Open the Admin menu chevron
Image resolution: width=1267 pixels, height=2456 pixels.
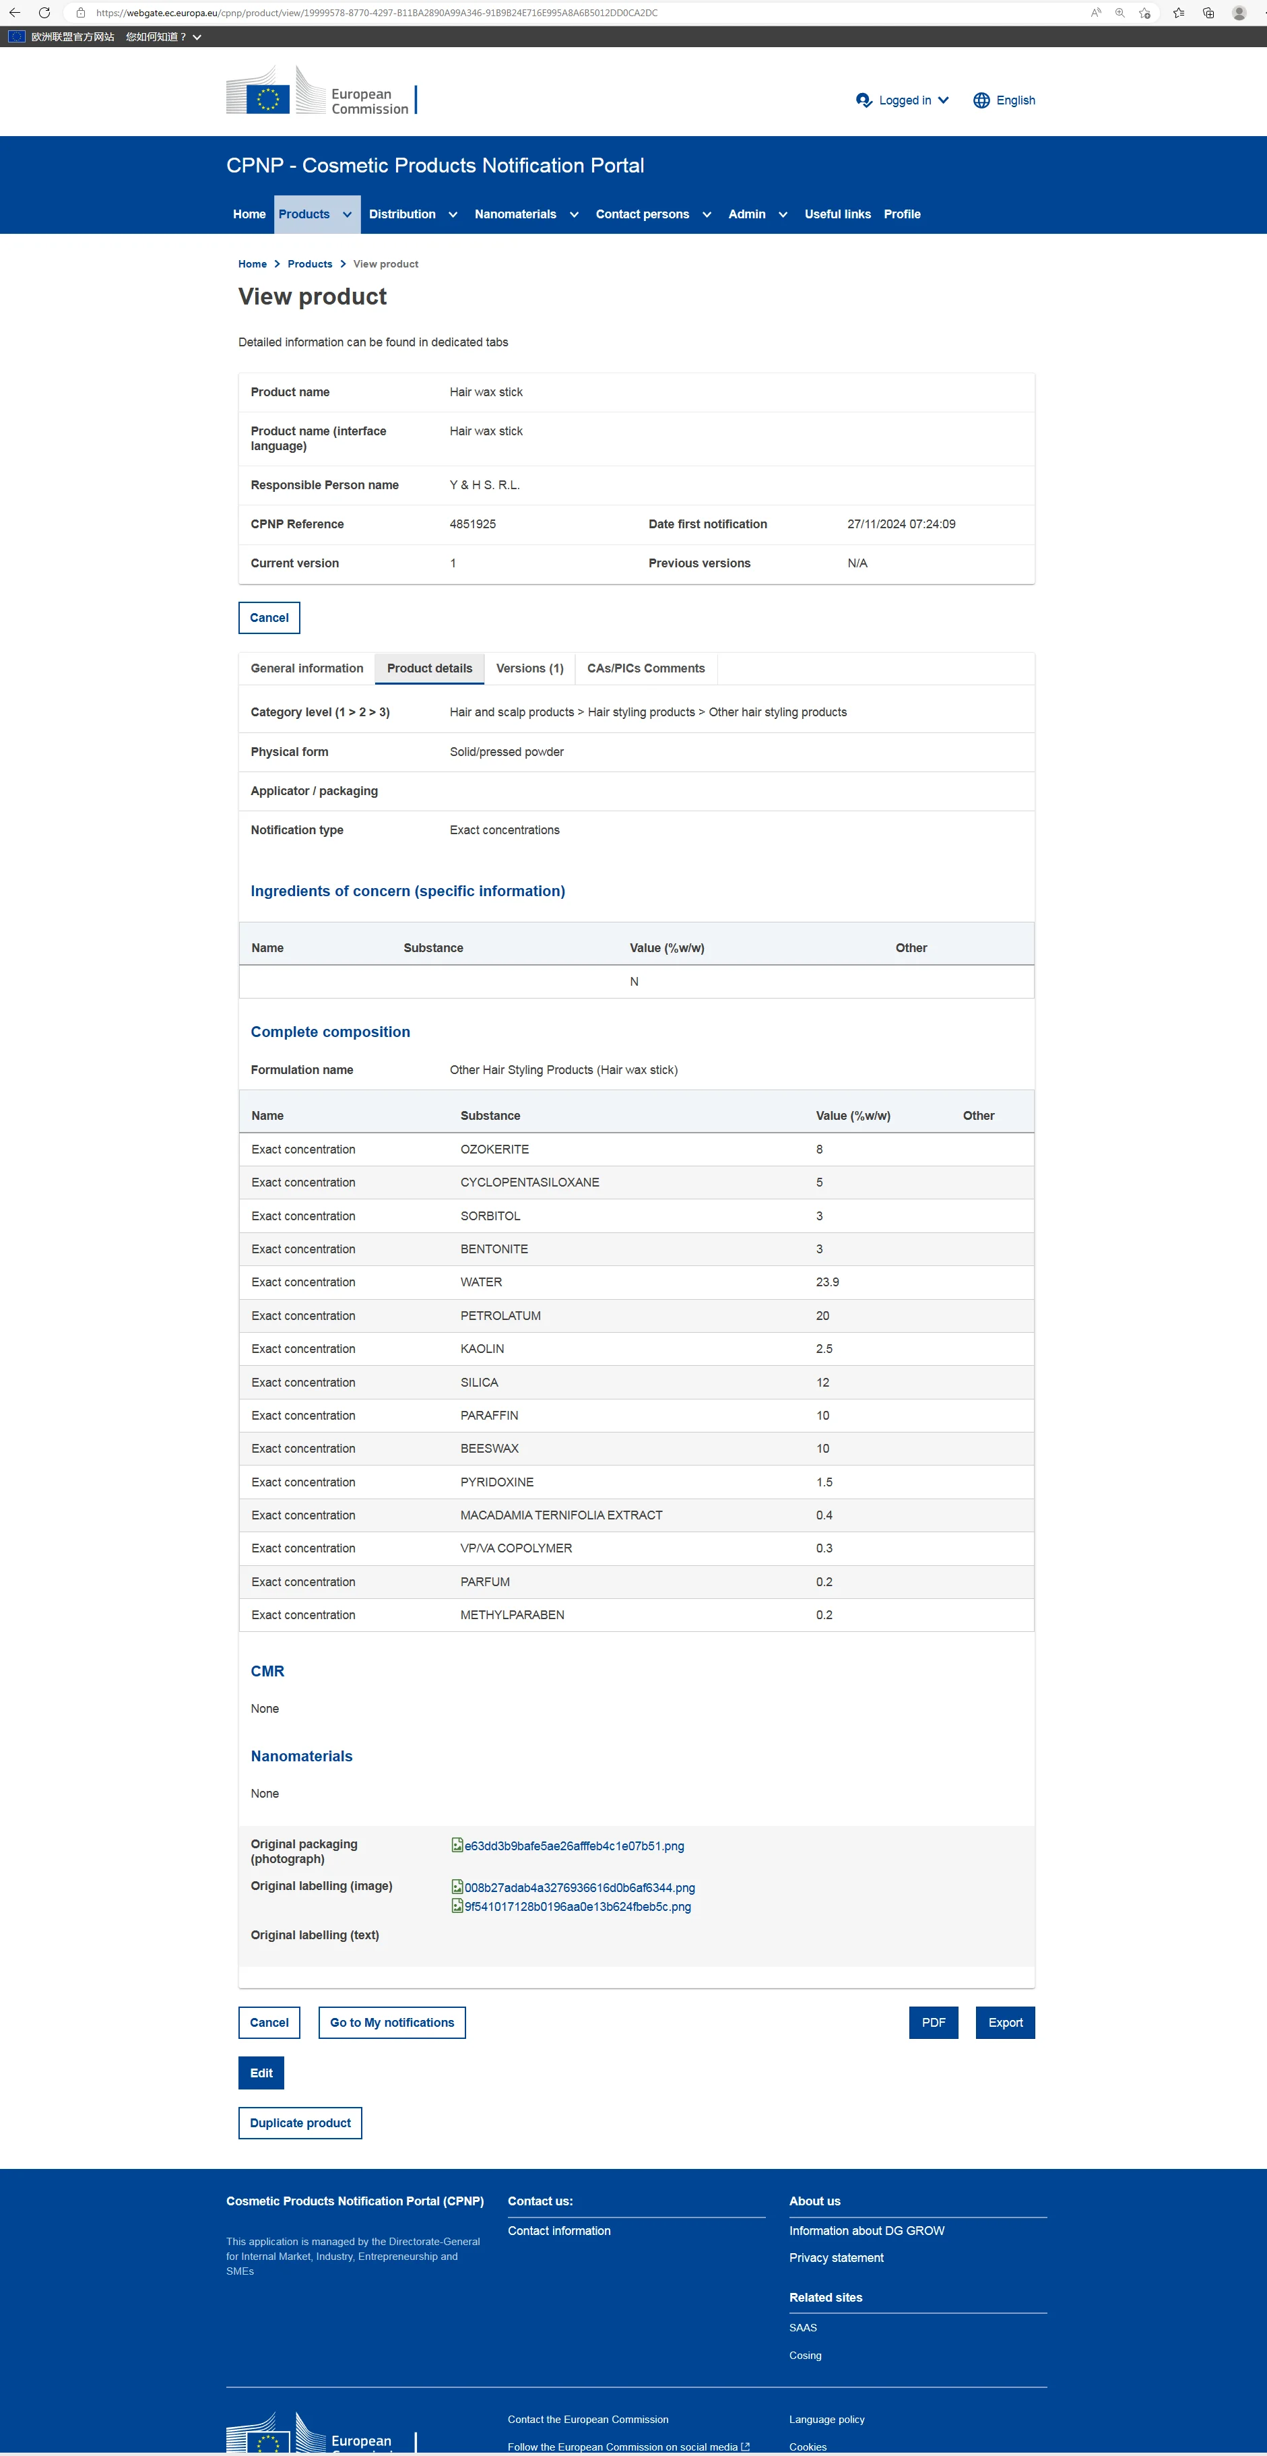783,214
